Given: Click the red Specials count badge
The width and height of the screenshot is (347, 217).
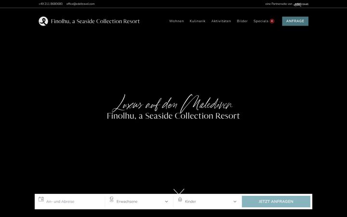Looking at the screenshot, I should 272,21.
